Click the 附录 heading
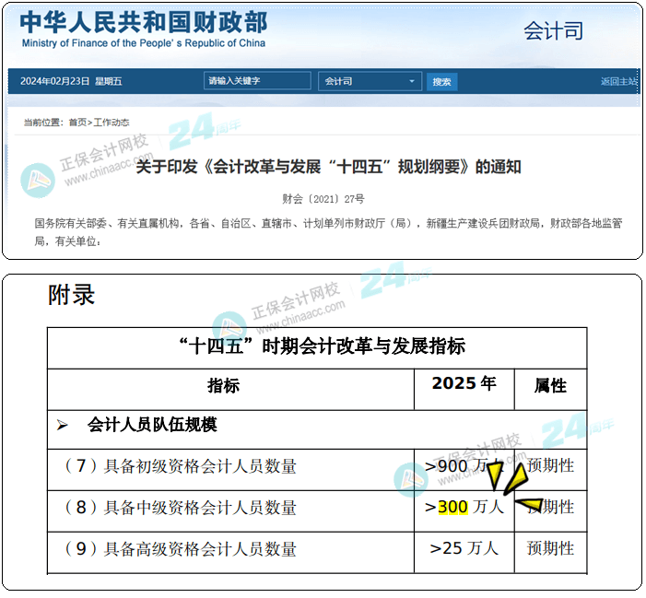The width and height of the screenshot is (646, 598). tap(71, 295)
